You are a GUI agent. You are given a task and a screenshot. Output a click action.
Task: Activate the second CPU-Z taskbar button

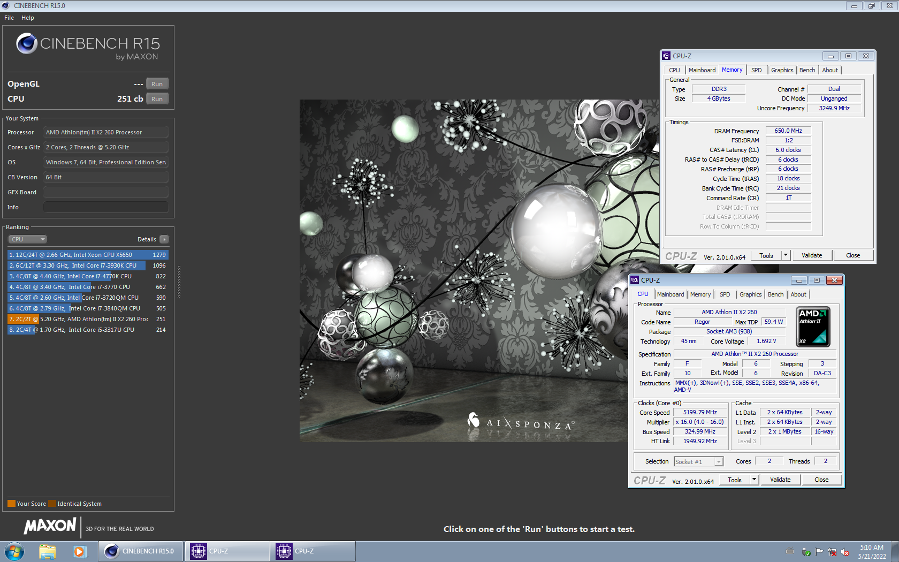[x=313, y=551]
